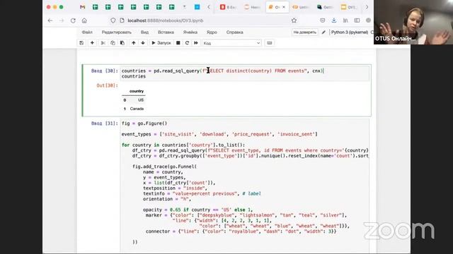This screenshot has width=453, height=254.
Task: Open the Gmail pinned tab
Action: 83,7
